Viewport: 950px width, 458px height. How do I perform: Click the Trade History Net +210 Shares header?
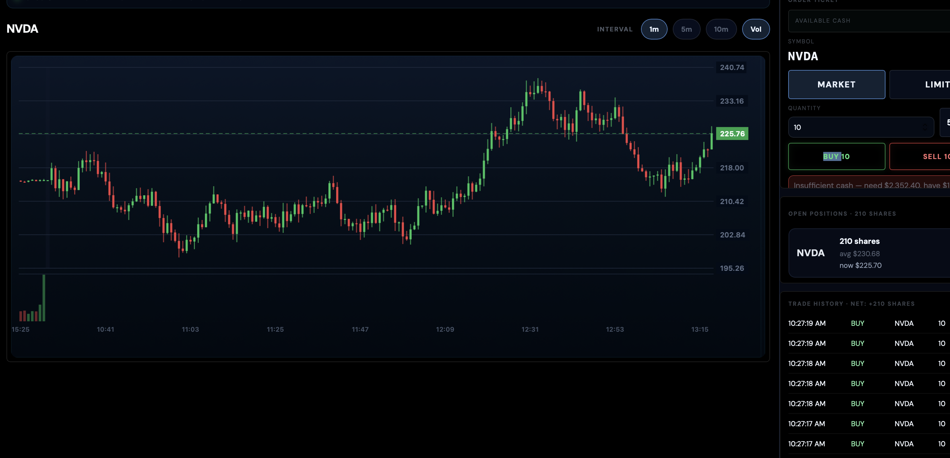[851, 303]
